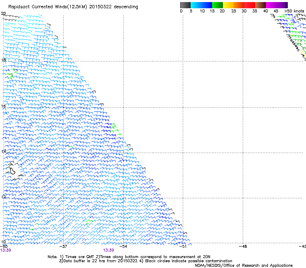Click the magenta 40-45 knots legend segment

pyautogui.click(x=271, y=5)
